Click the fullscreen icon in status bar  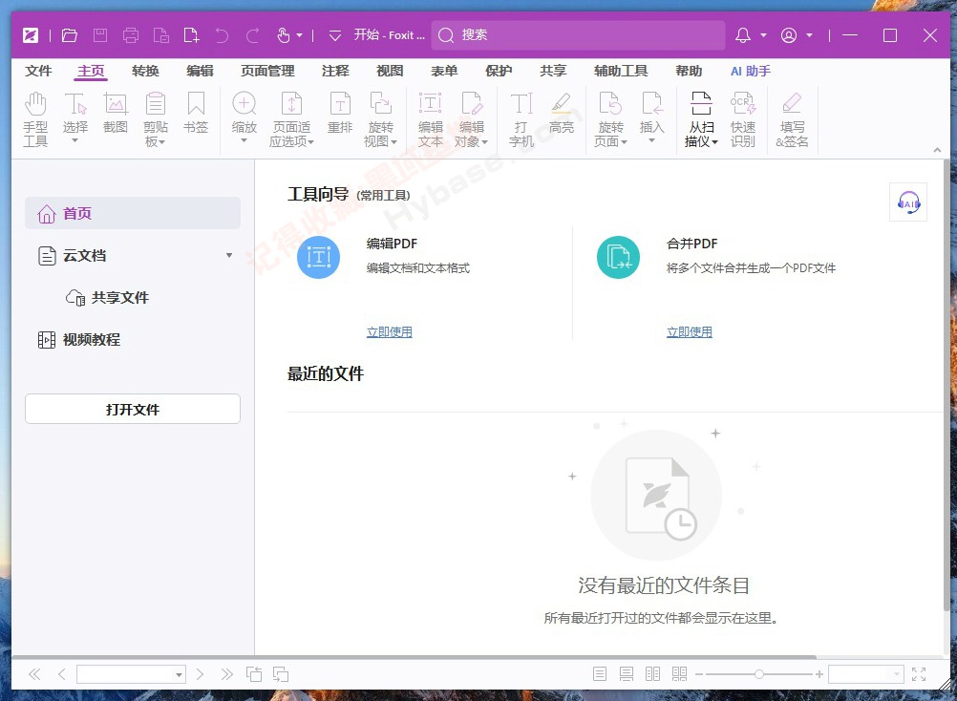[919, 674]
